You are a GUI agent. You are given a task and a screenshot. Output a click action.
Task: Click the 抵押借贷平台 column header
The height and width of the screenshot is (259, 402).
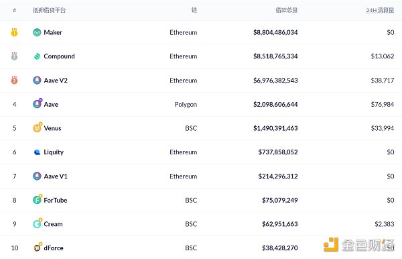[49, 10]
